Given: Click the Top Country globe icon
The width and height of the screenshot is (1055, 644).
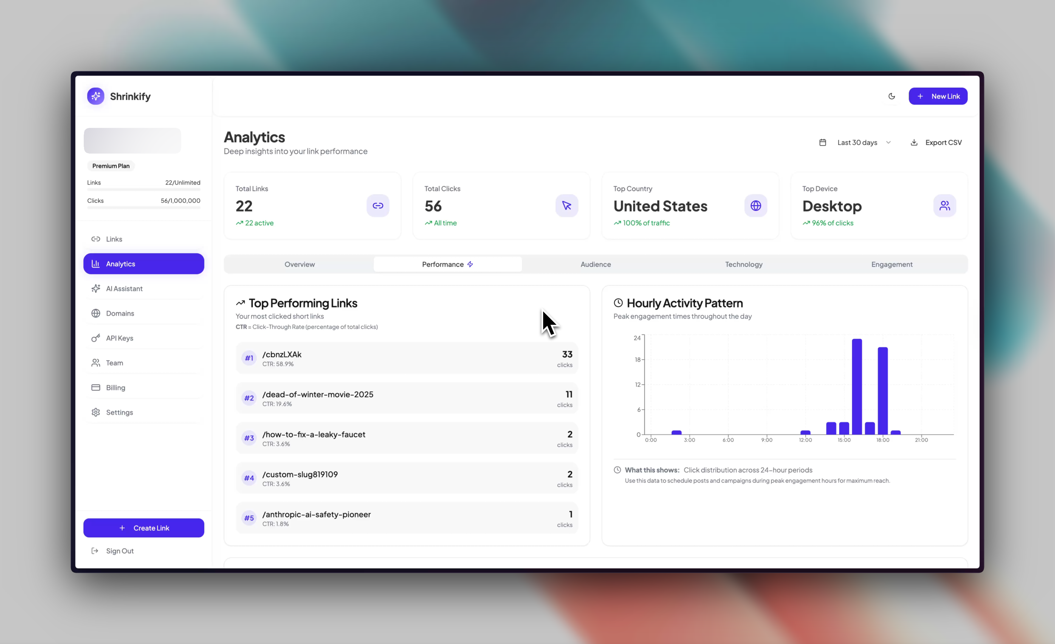Looking at the screenshot, I should [755, 205].
